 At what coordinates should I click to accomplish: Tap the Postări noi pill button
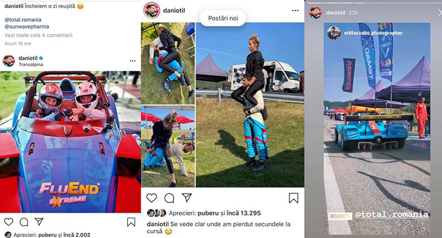(x=223, y=18)
